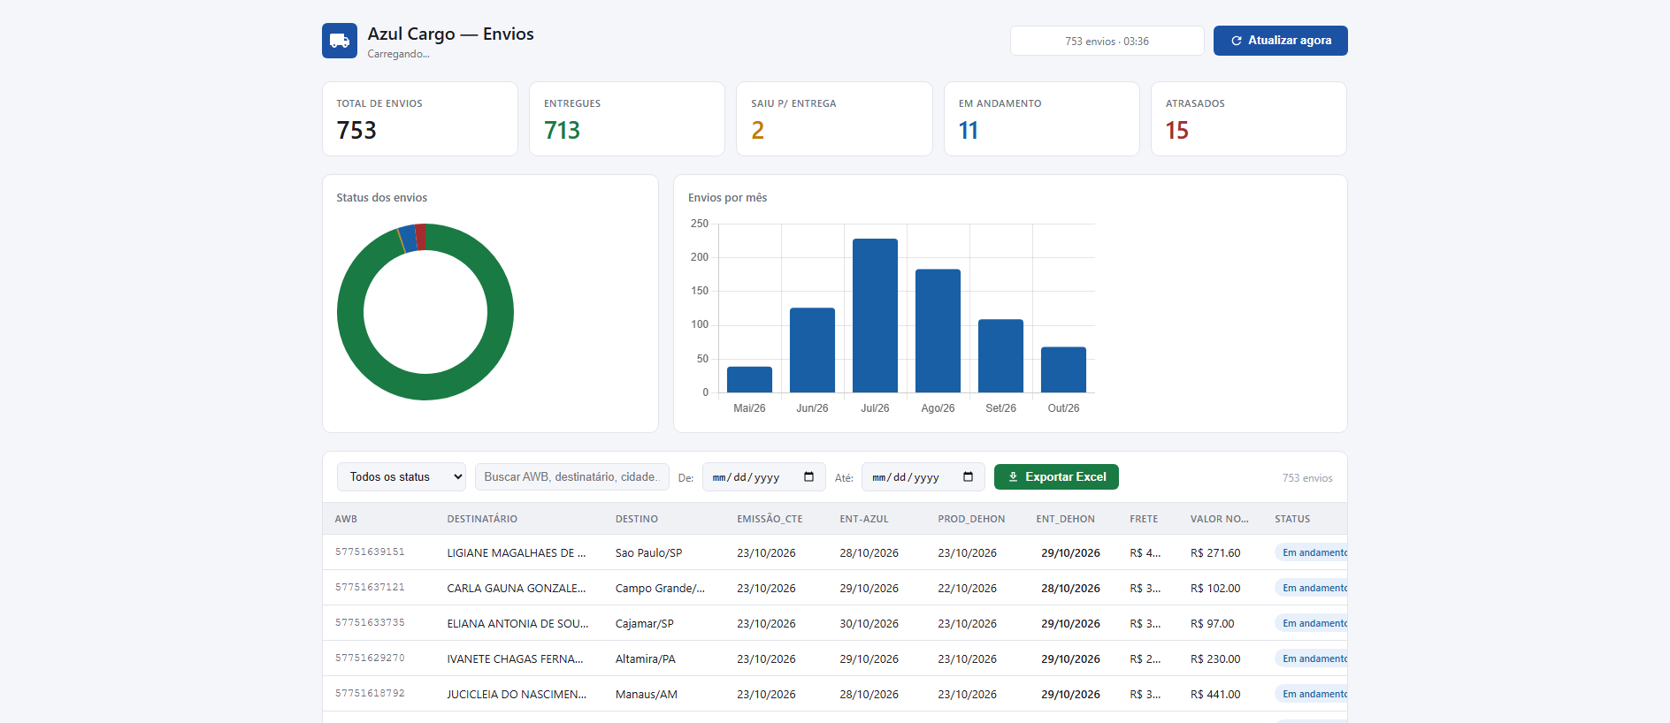This screenshot has height=723, width=1670.
Task: Click Em andamento badge for AWB 57751639151
Action: [1311, 552]
